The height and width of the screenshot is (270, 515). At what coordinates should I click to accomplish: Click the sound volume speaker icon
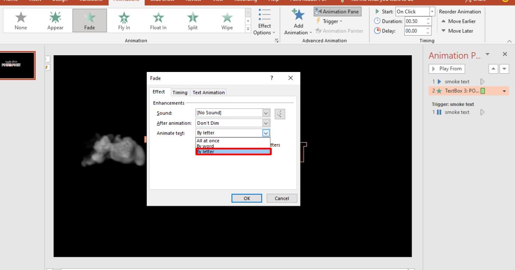(280, 114)
